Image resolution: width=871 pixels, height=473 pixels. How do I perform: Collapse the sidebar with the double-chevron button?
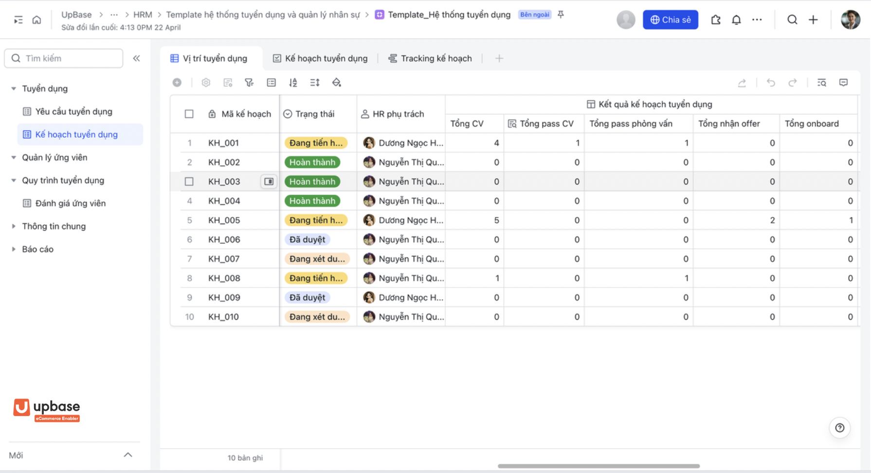click(137, 58)
